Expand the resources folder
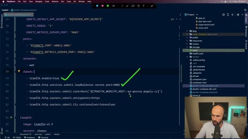Screen dimensions: 248x139 (187, 41)
